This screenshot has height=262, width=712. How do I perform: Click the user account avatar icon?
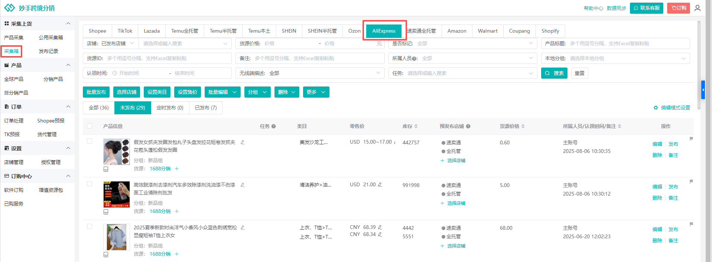tap(697, 8)
